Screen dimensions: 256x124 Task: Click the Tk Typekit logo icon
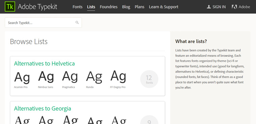tap(10, 7)
